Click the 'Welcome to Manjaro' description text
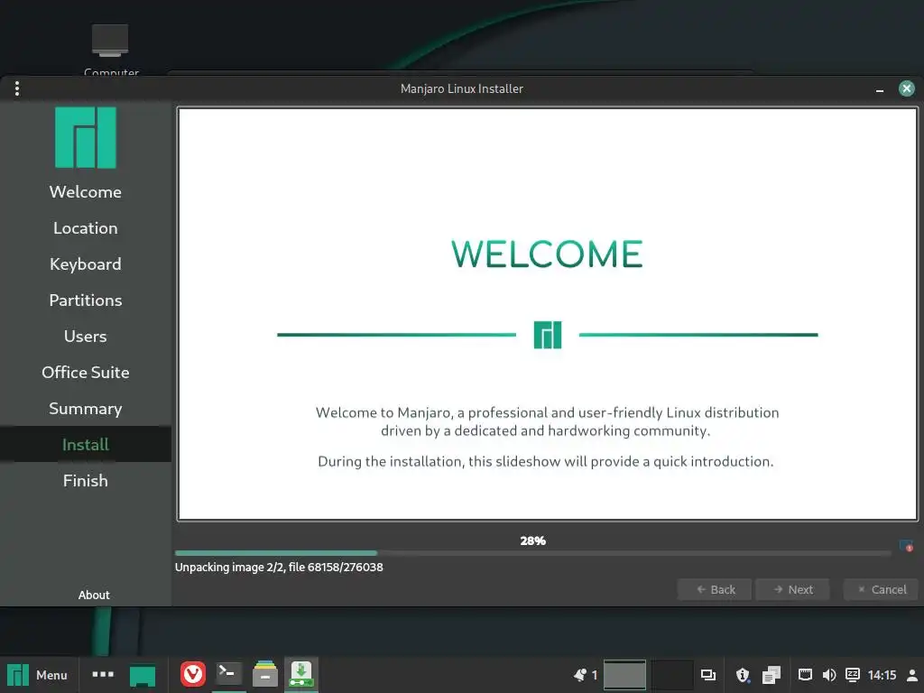This screenshot has width=924, height=693. [x=547, y=421]
